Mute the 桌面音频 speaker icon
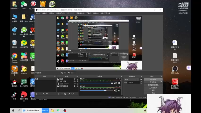Viewport: 201px width, 113px height. coord(115,90)
